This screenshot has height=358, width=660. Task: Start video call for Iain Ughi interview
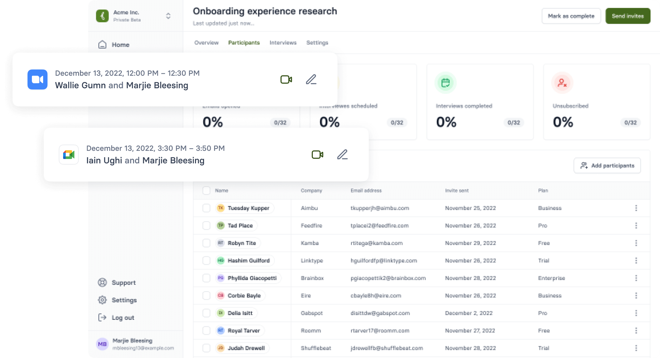317,155
